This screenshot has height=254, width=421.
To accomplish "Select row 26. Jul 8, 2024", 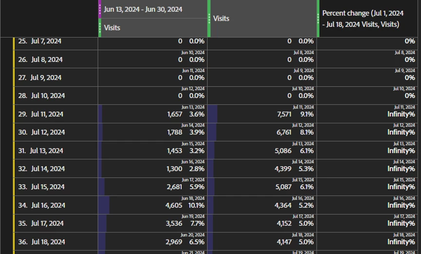I will (x=56, y=59).
